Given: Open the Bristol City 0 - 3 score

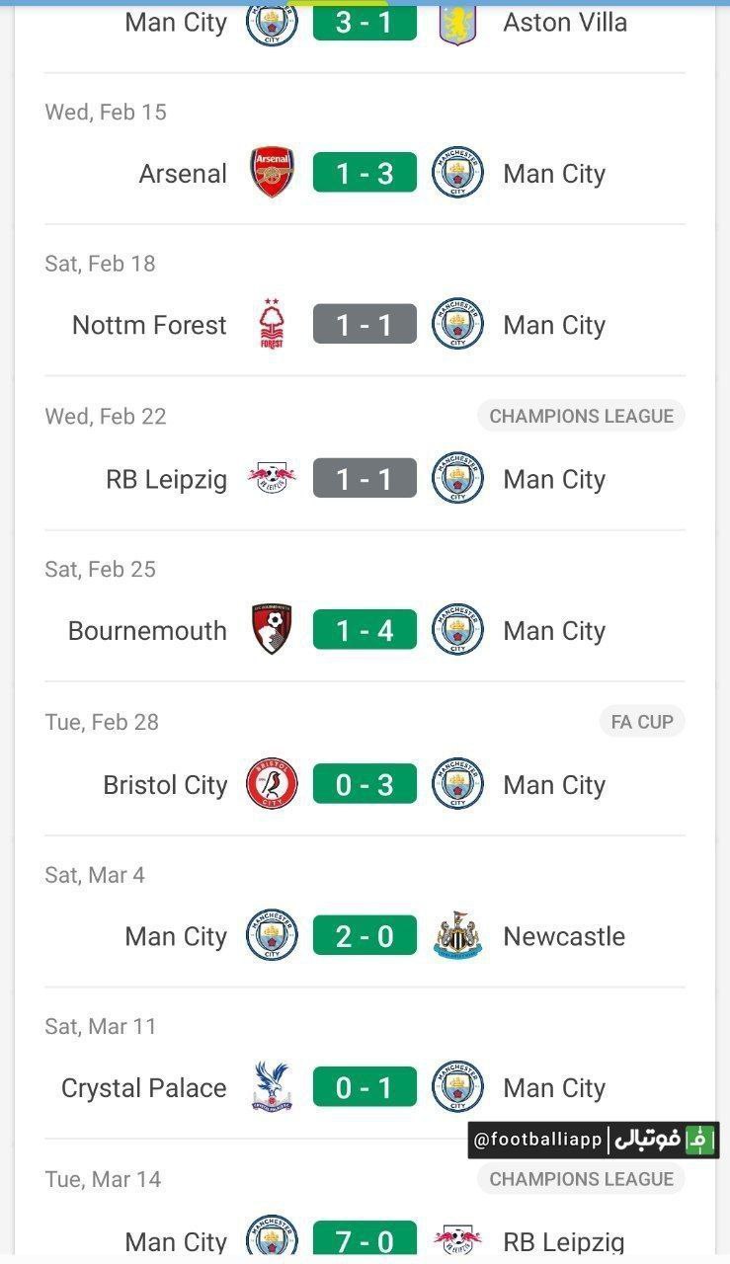Looking at the screenshot, I should tap(365, 784).
